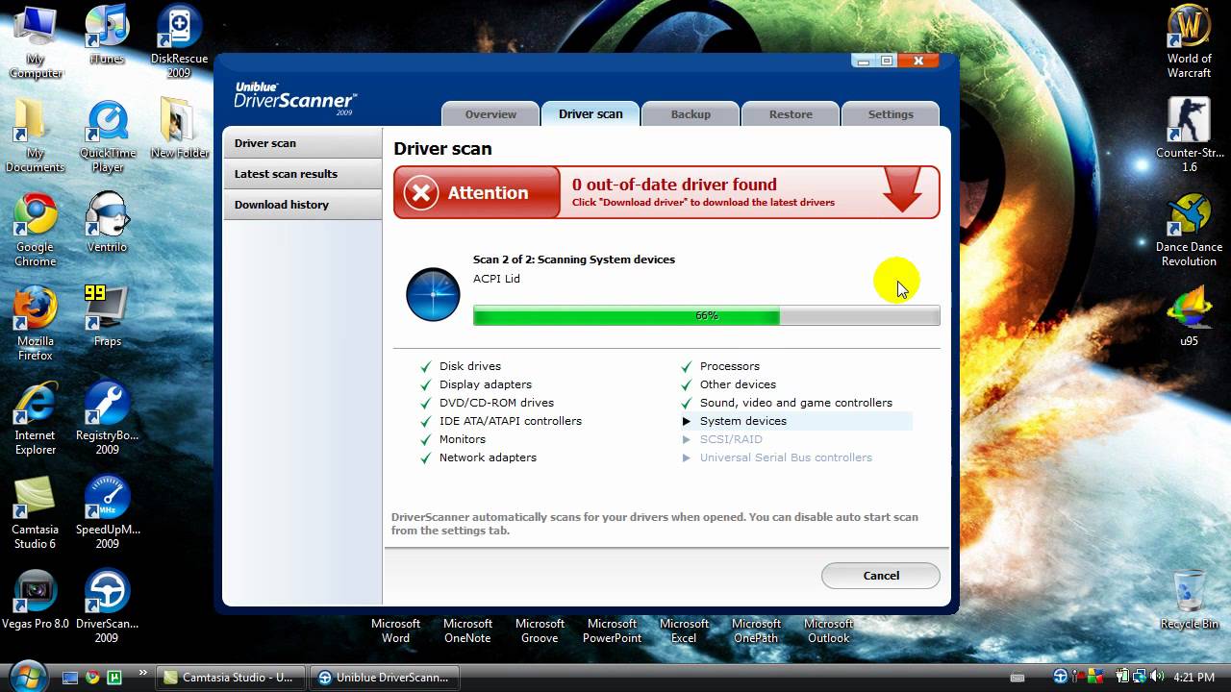Open the iTunes desktop shortcut
This screenshot has width=1231, height=692.
pyautogui.click(x=107, y=36)
